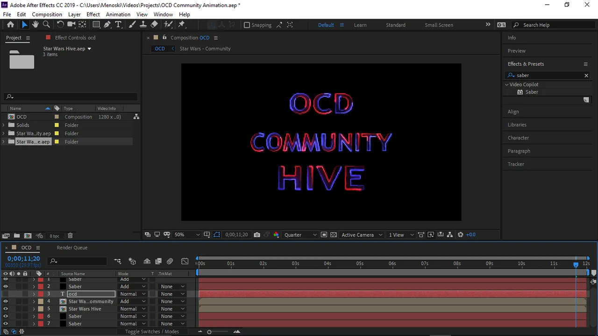Screen dimensions: 598x336
Task: Switch to the Learn workspace
Action: click(360, 25)
